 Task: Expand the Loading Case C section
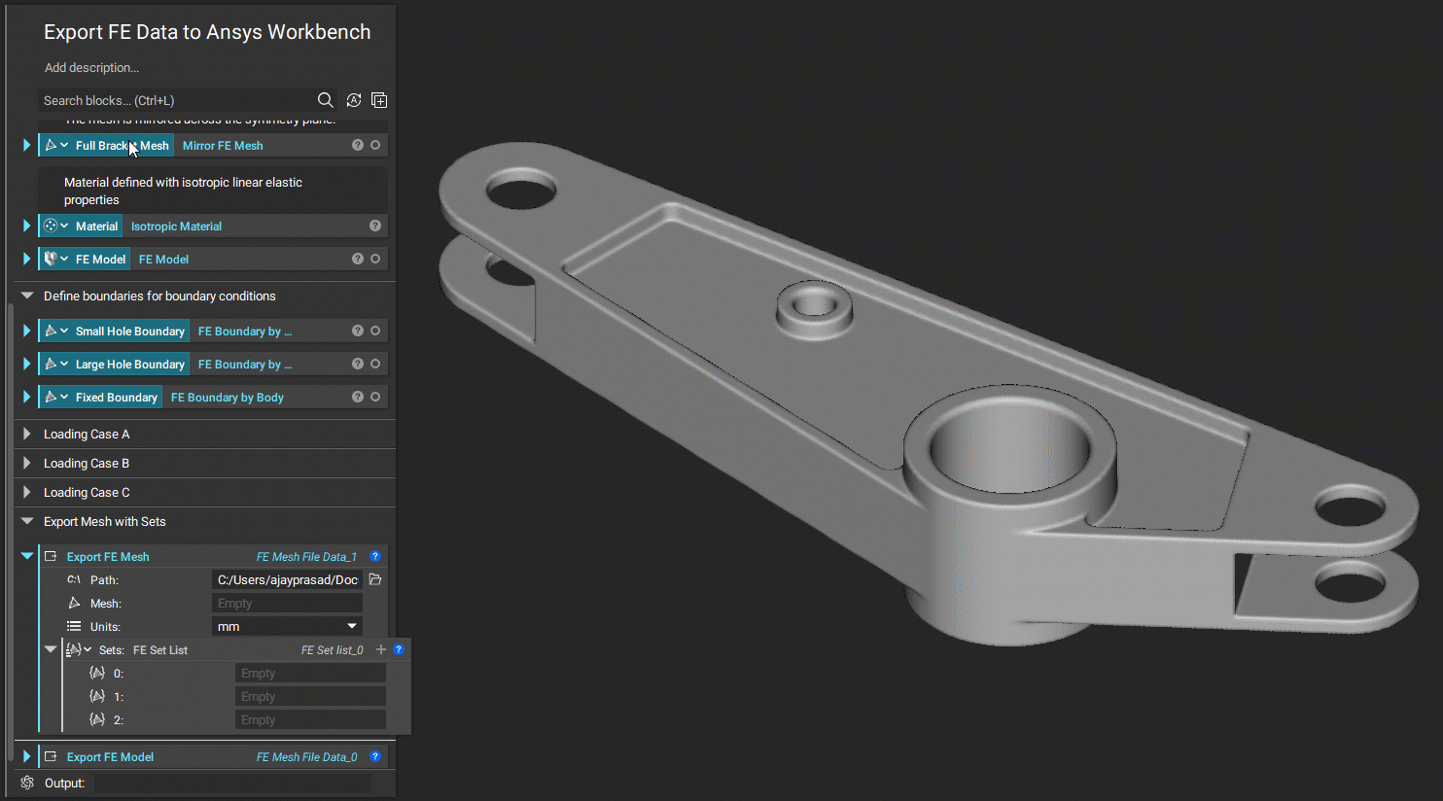pos(26,492)
